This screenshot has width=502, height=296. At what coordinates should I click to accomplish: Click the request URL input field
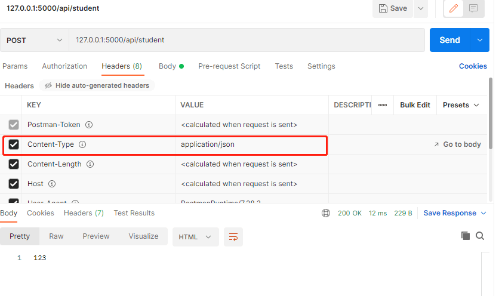tap(247, 40)
